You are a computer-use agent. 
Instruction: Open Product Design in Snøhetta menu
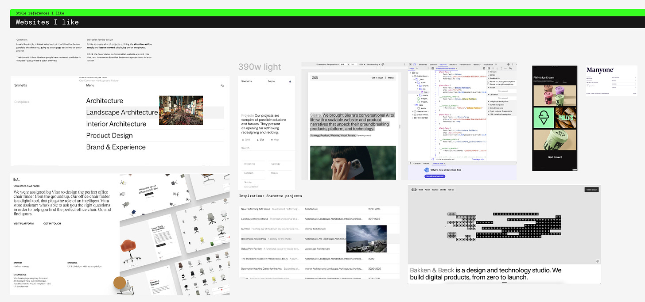click(109, 135)
